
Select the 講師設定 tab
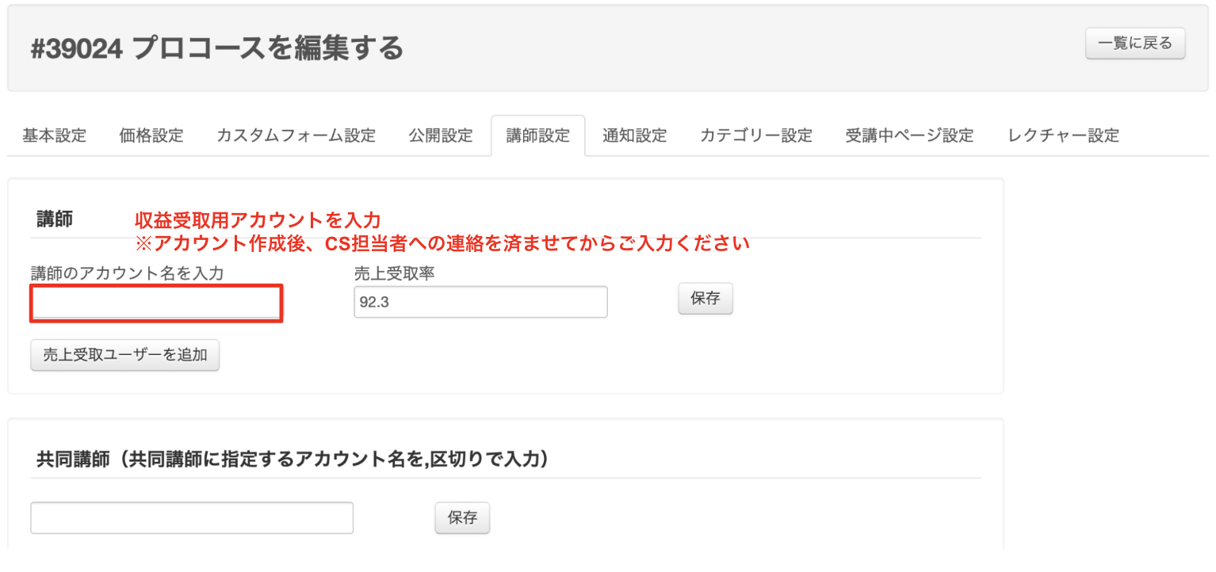[x=538, y=135]
